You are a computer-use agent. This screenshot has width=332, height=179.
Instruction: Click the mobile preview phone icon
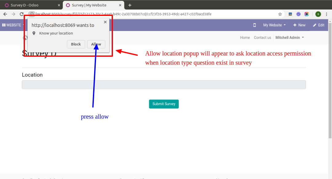[254, 25]
